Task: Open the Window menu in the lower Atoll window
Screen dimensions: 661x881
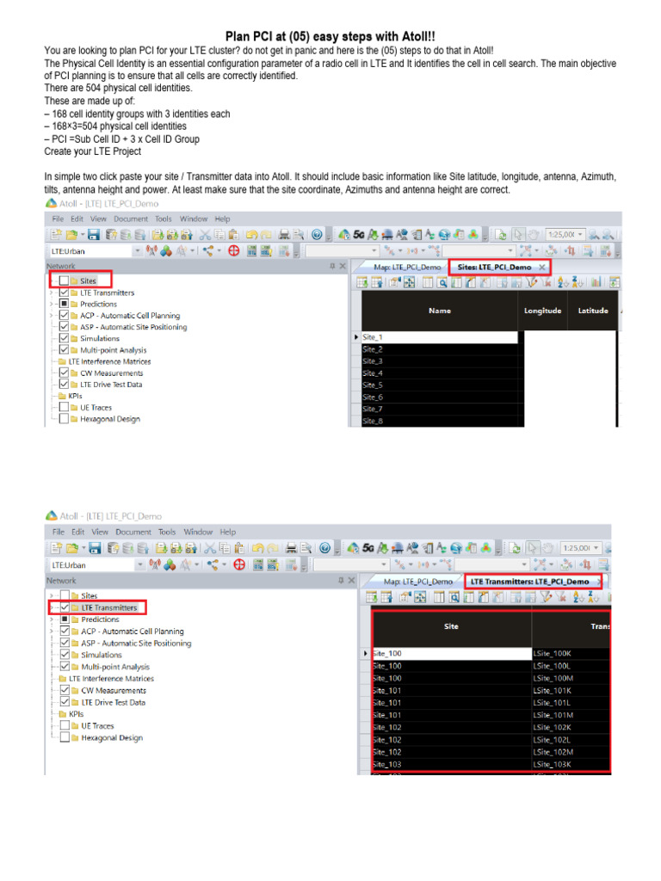Action: click(198, 532)
